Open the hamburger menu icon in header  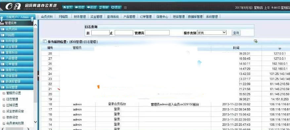(125, 8)
